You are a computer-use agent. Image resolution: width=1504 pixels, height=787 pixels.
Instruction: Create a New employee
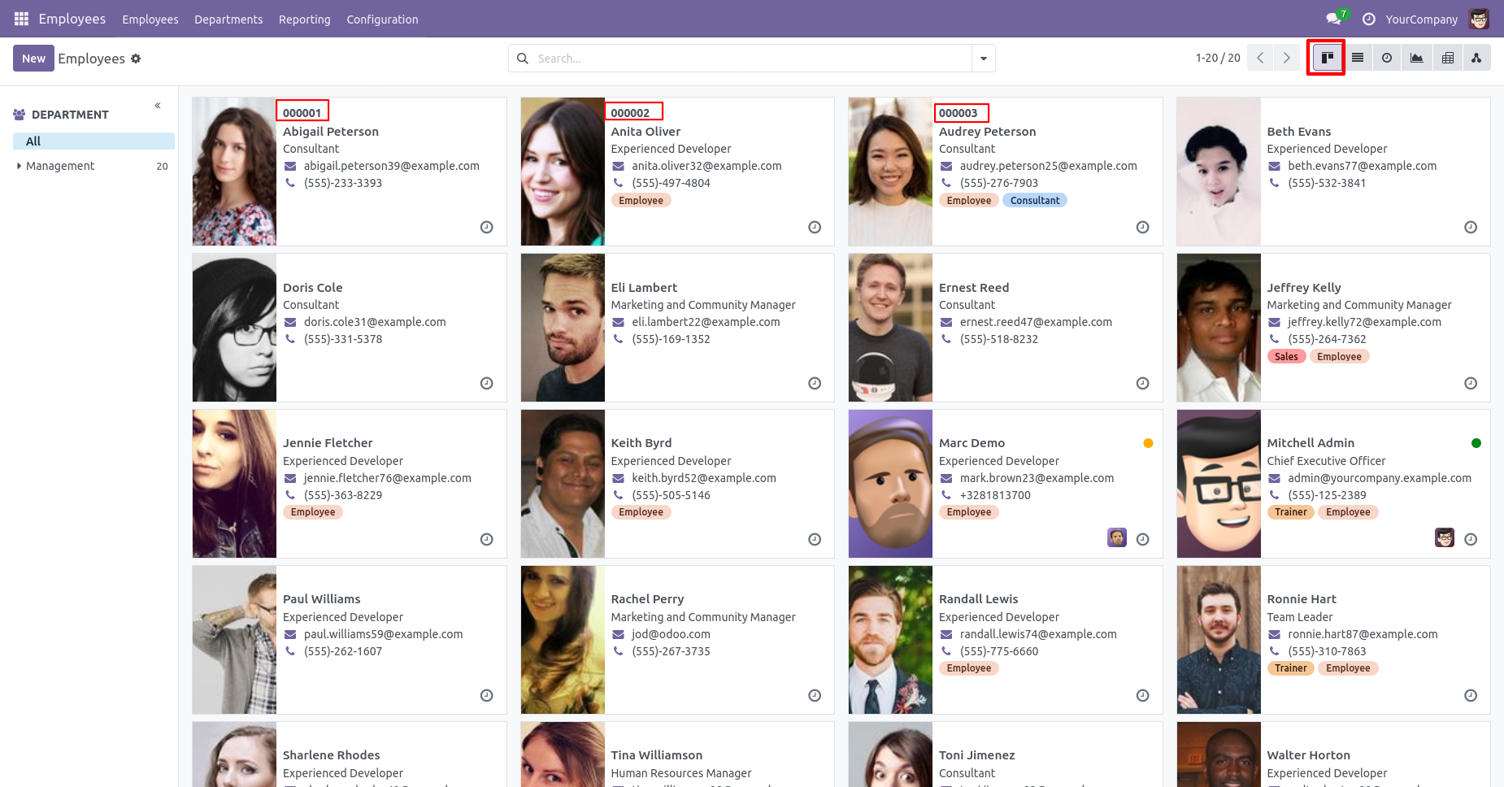point(33,59)
